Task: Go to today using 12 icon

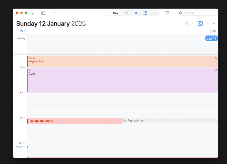Action: 200,23
